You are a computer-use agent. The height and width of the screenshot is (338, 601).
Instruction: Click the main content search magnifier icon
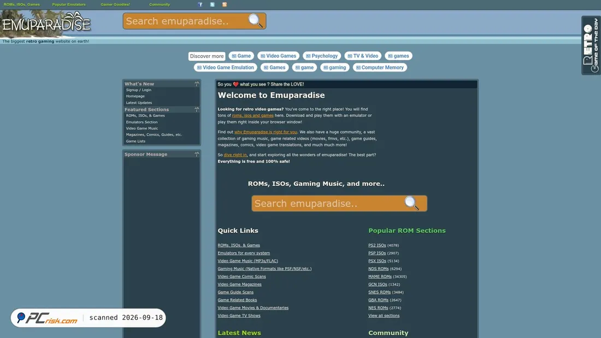(411, 203)
